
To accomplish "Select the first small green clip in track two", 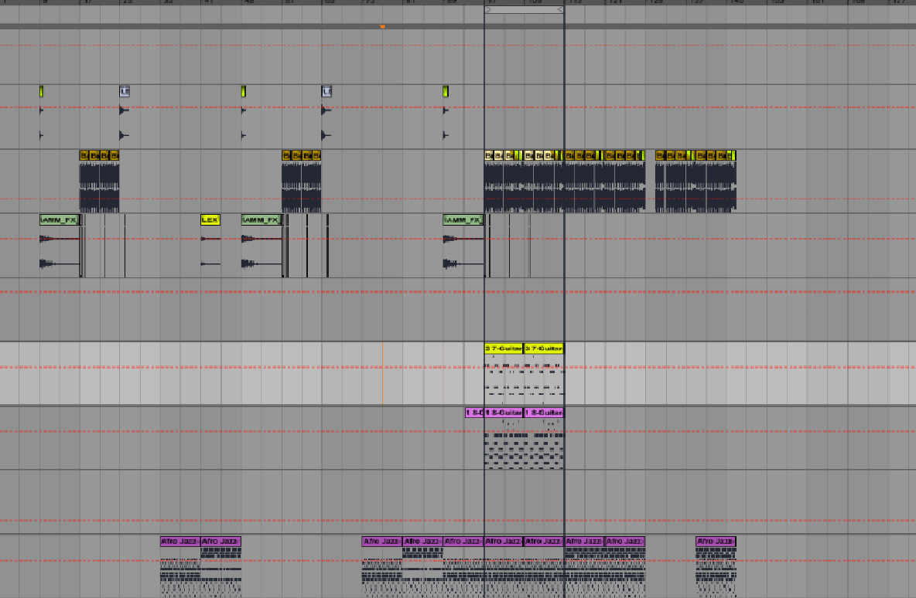I will pyautogui.click(x=42, y=91).
